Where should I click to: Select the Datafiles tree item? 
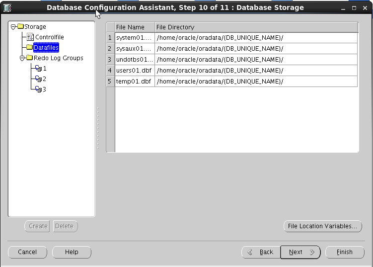tap(46, 47)
